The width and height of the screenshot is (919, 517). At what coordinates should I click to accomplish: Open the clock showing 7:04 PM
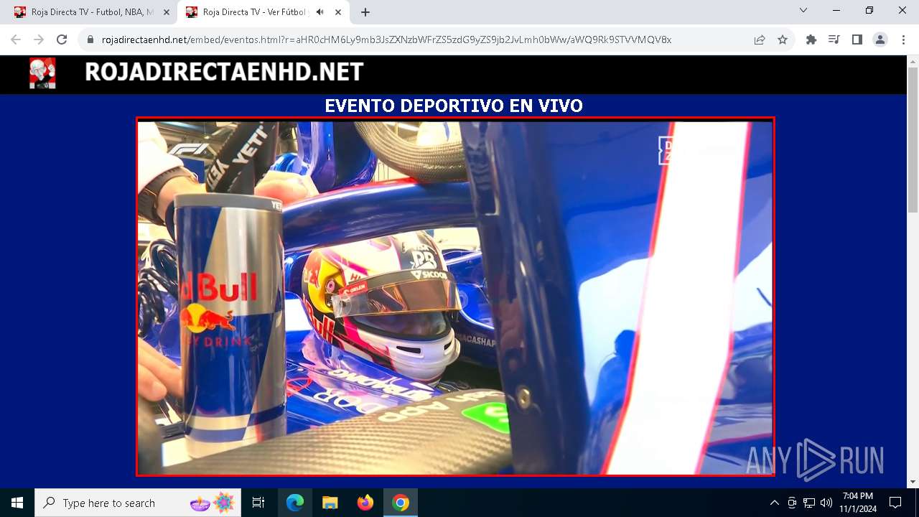coord(858,503)
